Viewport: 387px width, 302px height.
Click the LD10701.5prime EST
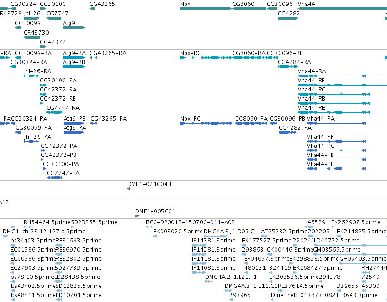point(59,300)
